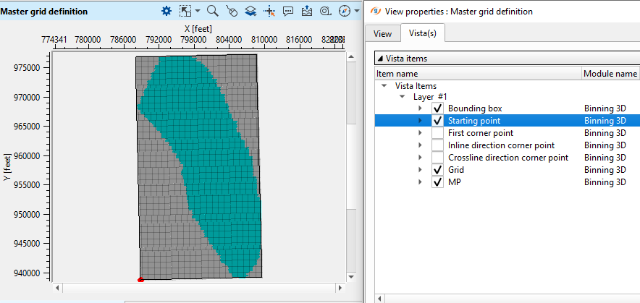Click the Module name column header
Viewport: 640px width, 303px height.
tap(610, 74)
